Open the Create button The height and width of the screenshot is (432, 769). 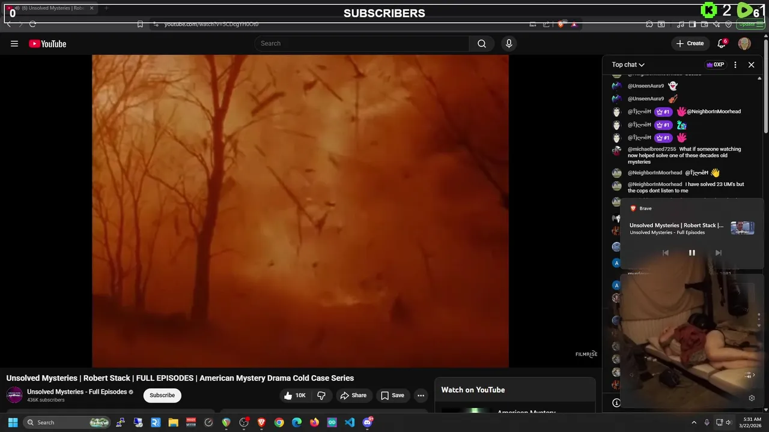tap(690, 43)
